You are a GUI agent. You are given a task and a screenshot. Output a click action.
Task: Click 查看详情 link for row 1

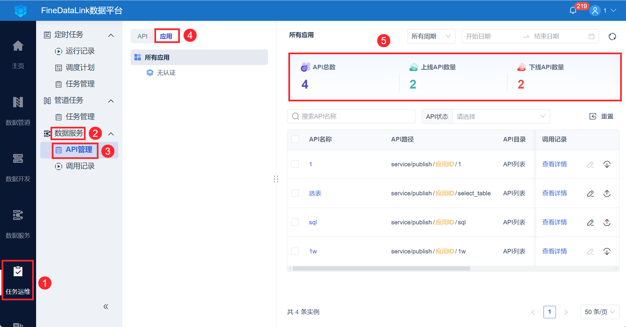tap(554, 164)
